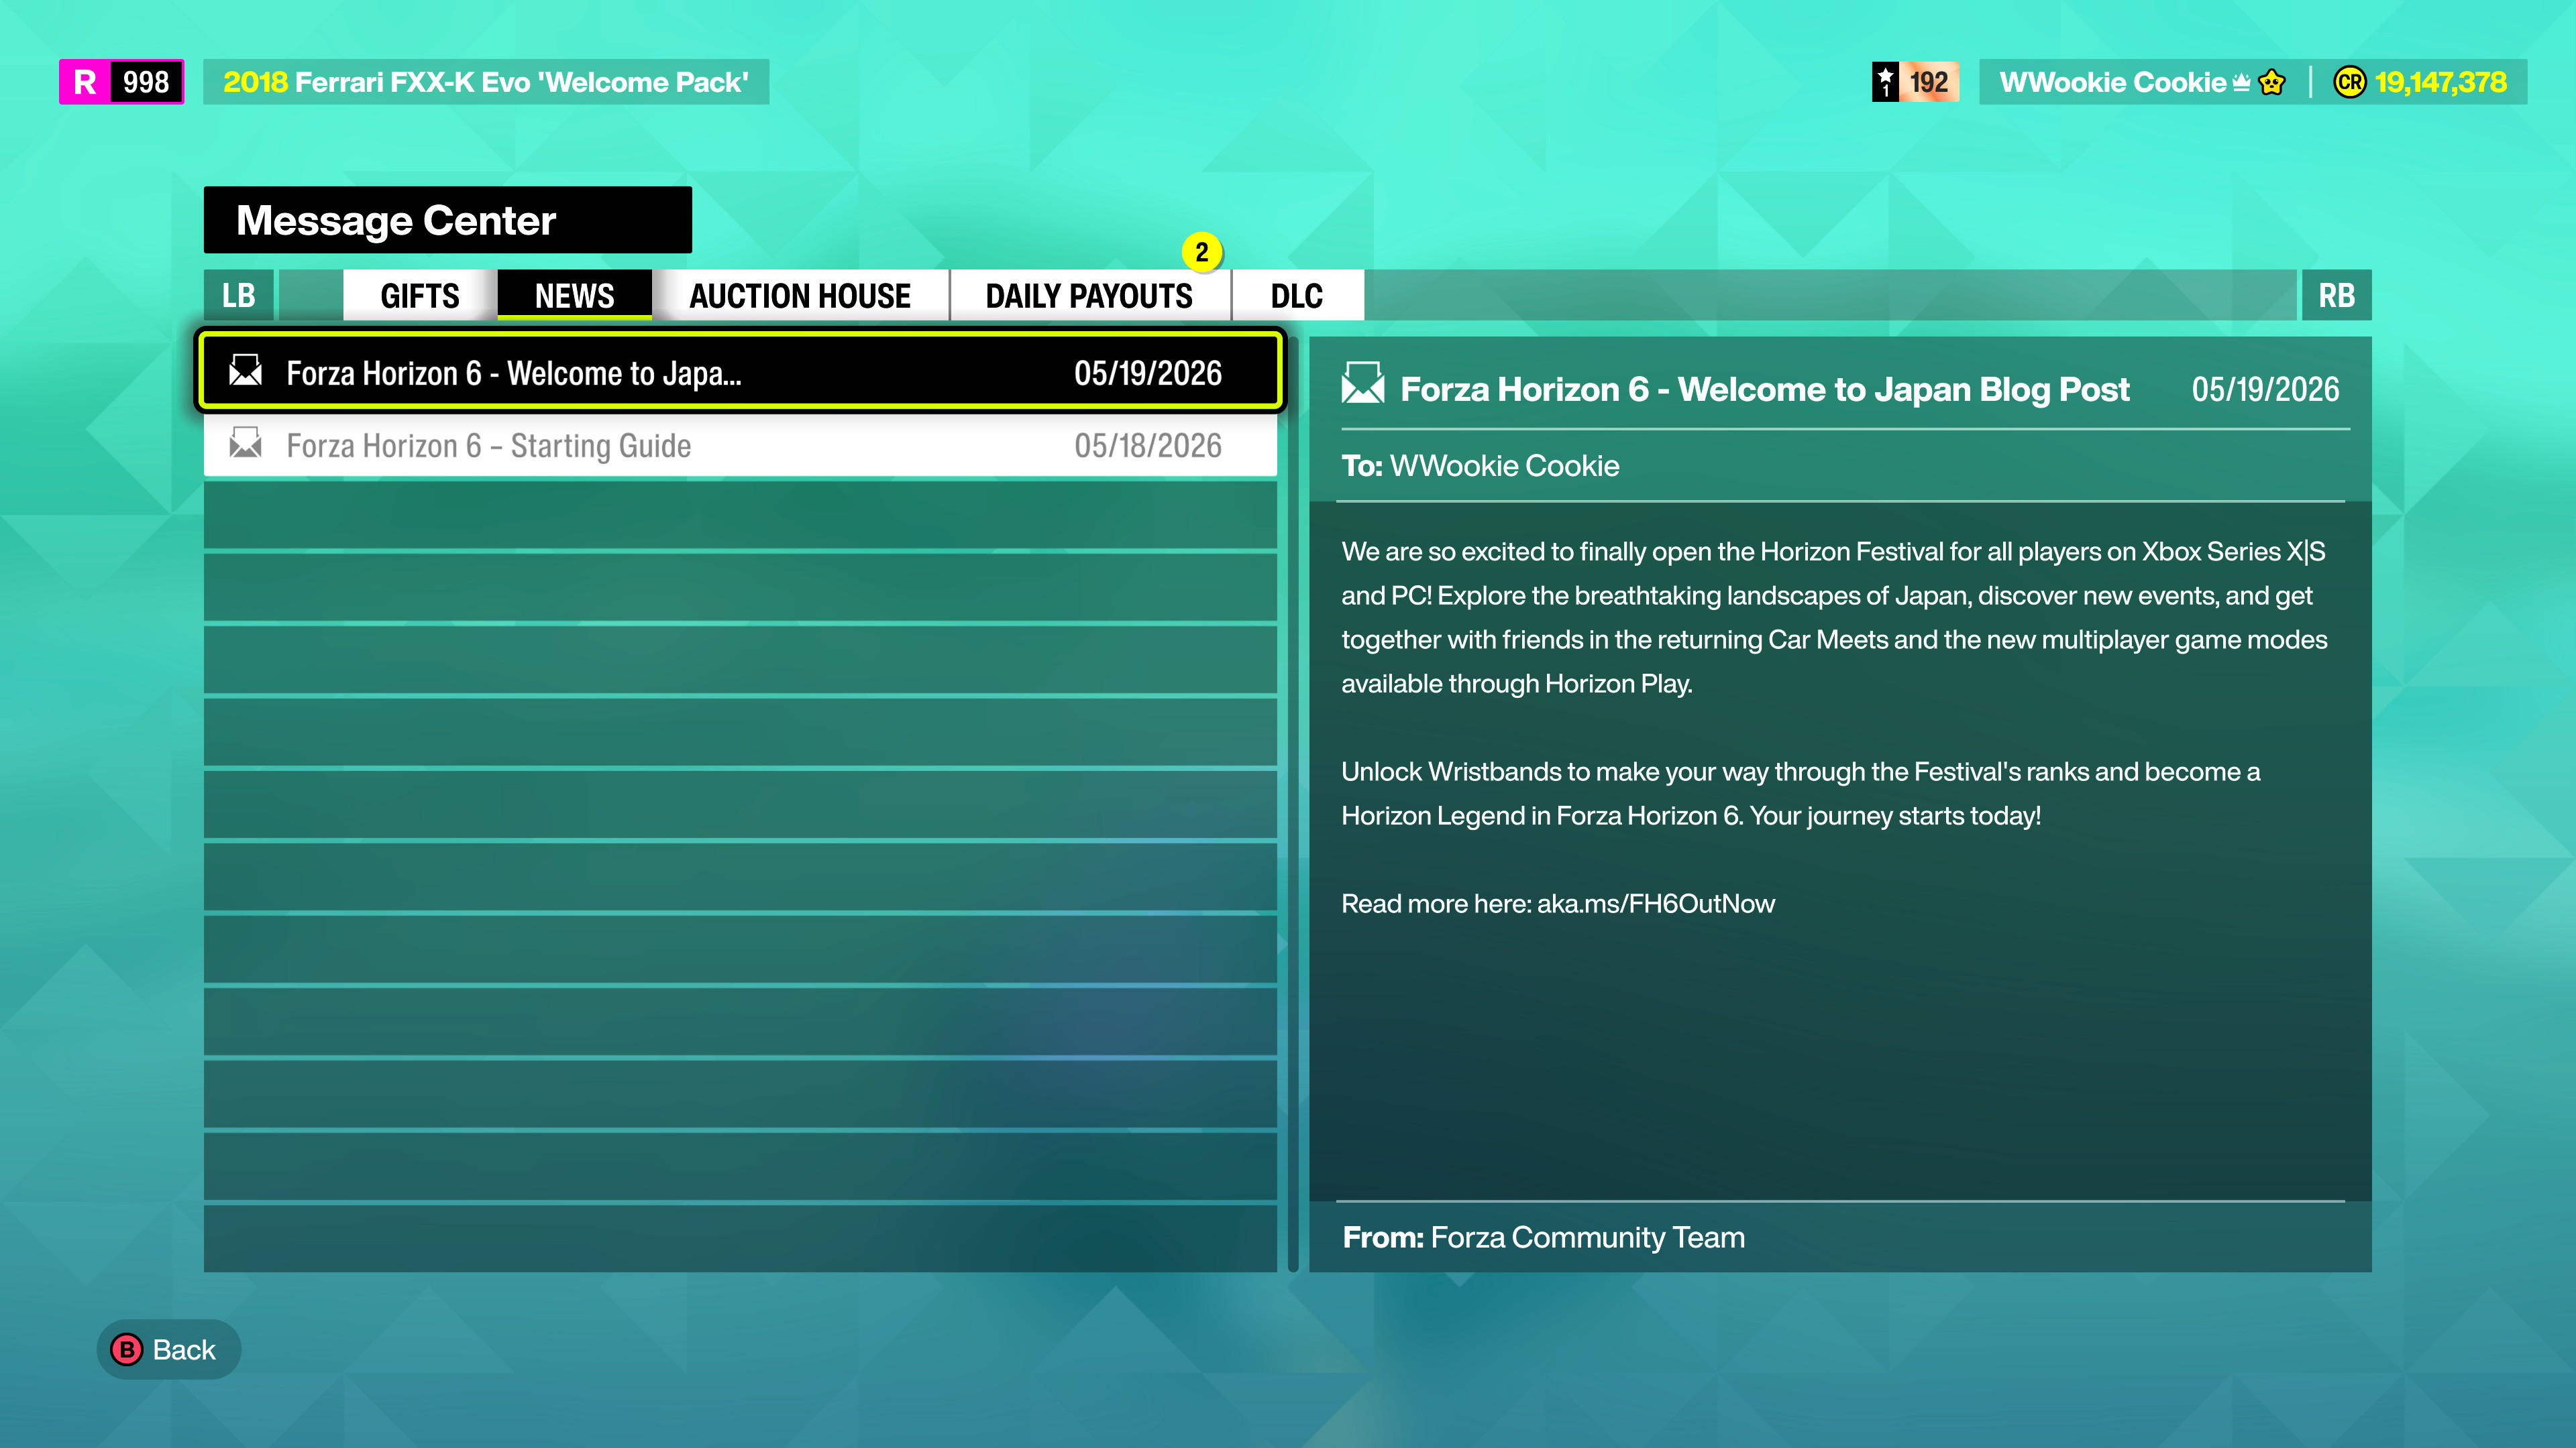Click envelope icon of Starting Guide message
The height and width of the screenshot is (1448, 2576).
point(245,442)
